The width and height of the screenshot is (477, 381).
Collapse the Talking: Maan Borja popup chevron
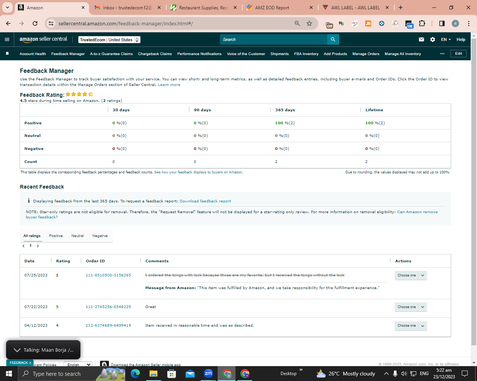tap(17, 350)
